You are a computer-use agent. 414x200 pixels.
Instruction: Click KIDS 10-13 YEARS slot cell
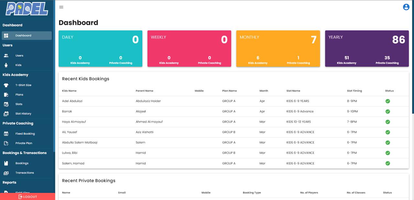[x=299, y=122]
